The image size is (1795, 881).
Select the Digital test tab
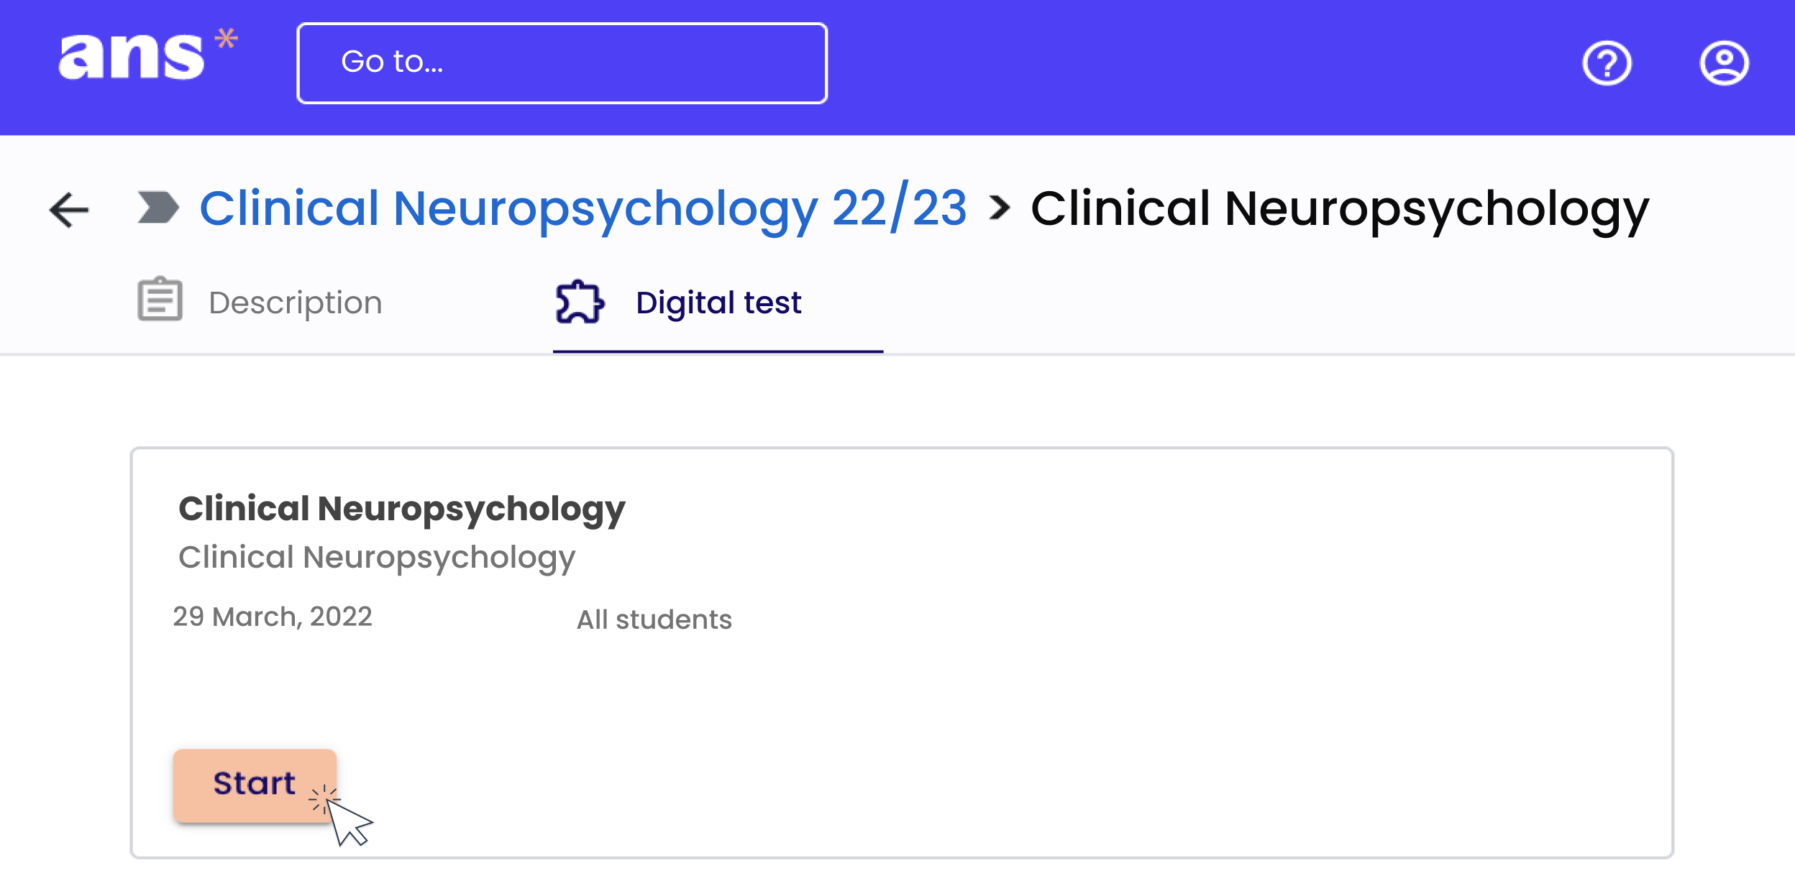[718, 303]
